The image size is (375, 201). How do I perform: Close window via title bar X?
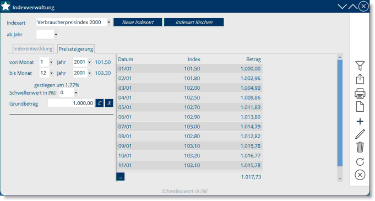tap(363, 6)
